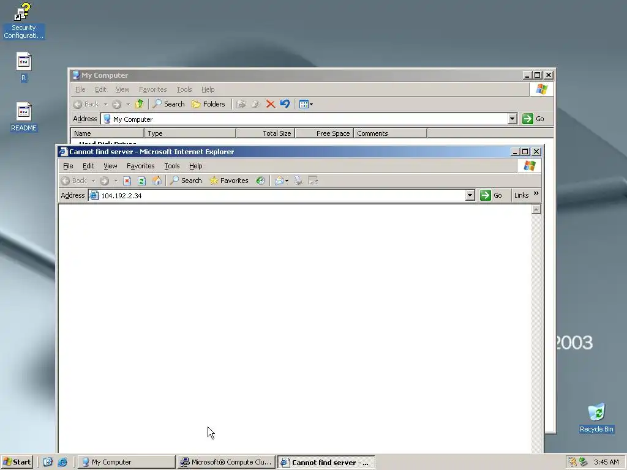Toggle Folders pane in My Computer

point(208,104)
